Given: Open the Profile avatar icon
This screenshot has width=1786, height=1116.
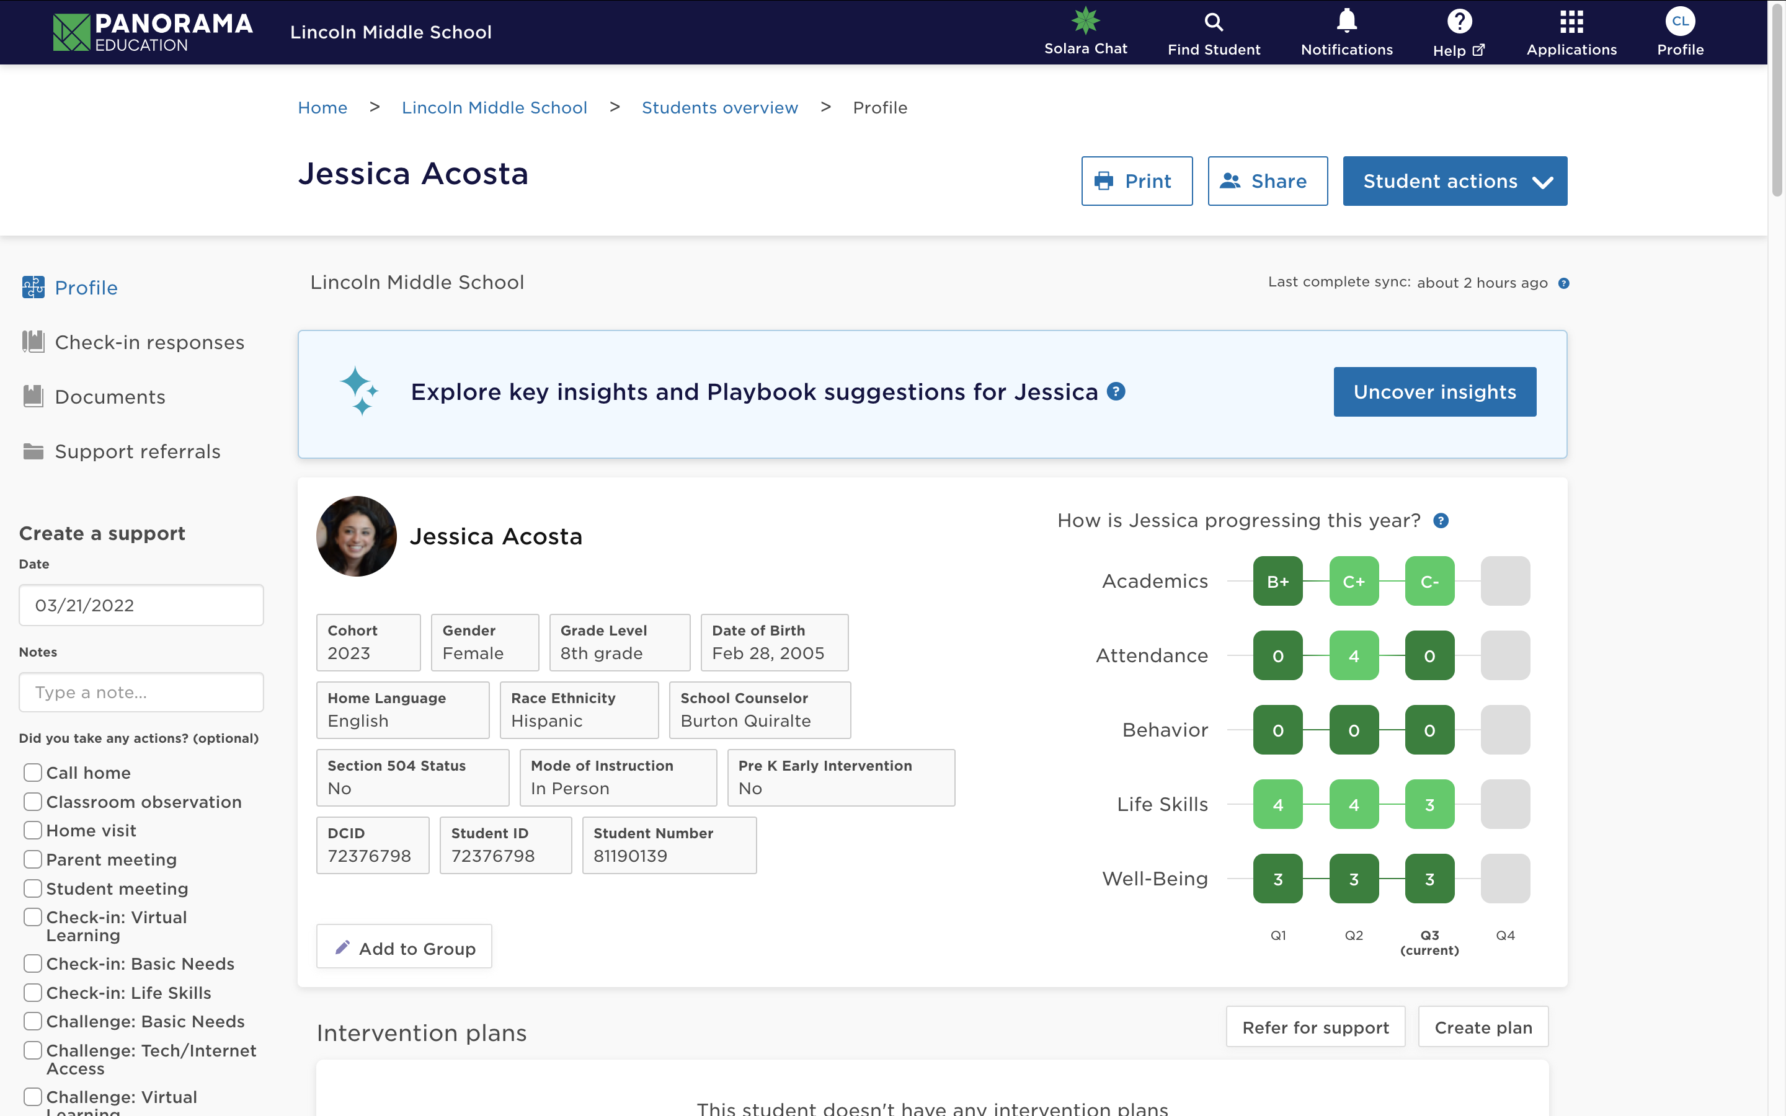Looking at the screenshot, I should point(1681,23).
